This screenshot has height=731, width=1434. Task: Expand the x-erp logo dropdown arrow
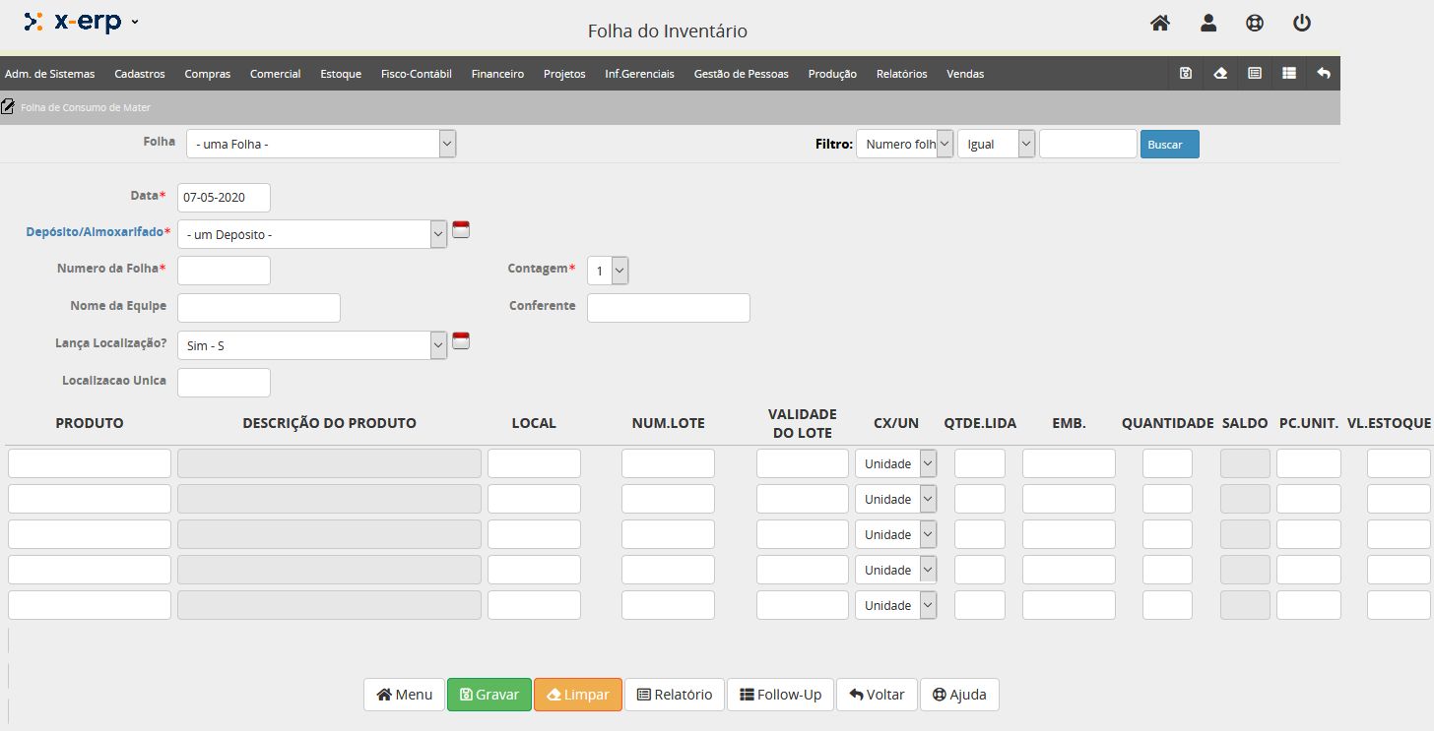[135, 22]
